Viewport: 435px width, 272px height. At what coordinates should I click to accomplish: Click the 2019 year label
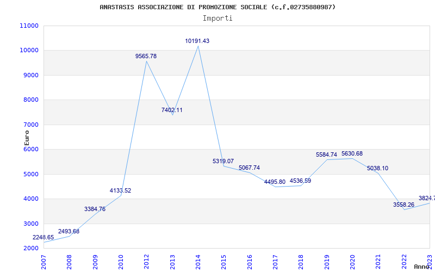tap(327, 262)
